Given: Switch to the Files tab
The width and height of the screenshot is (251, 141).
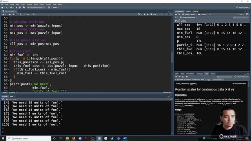Looking at the screenshot, I should (x=177, y=74).
